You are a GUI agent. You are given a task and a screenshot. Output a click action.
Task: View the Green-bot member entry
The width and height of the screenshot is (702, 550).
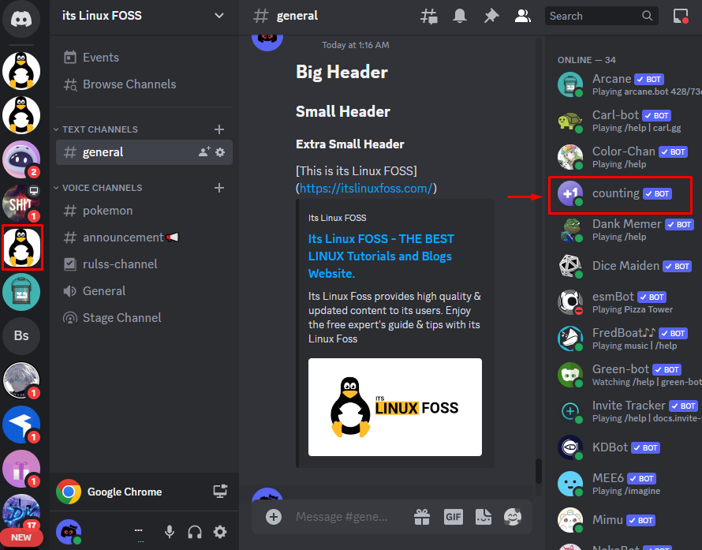[x=627, y=375]
